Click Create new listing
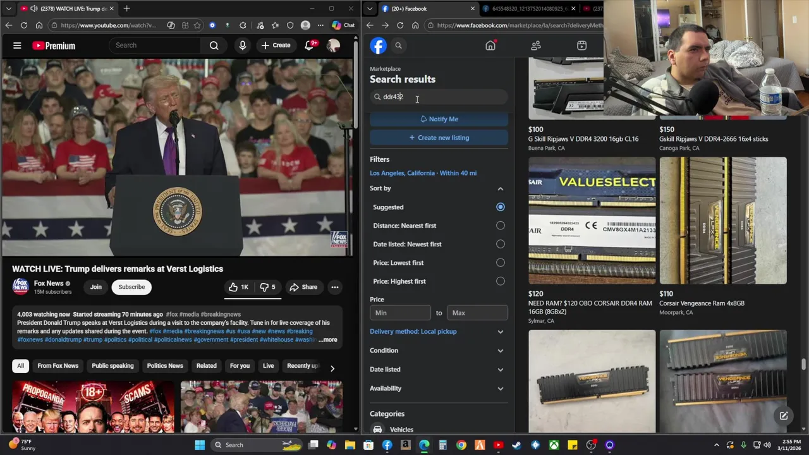Image resolution: width=809 pixels, height=455 pixels. tap(439, 138)
